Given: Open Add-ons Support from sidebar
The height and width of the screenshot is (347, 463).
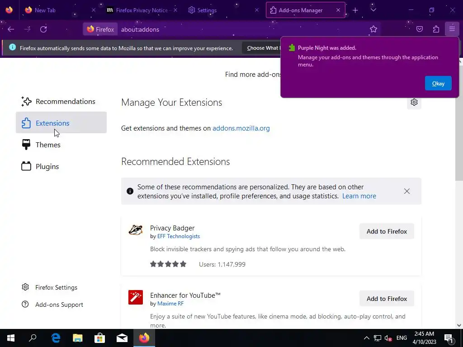Looking at the screenshot, I should tap(52, 304).
